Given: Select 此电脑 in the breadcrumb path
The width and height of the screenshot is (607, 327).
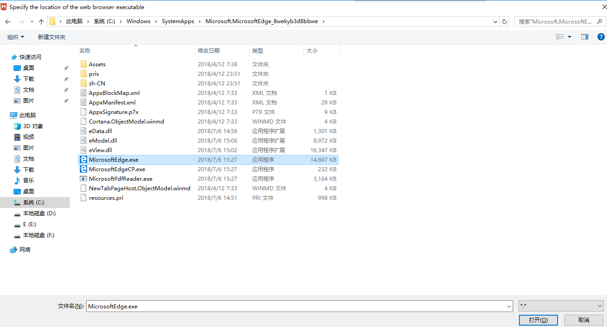Looking at the screenshot, I should tap(74, 21).
